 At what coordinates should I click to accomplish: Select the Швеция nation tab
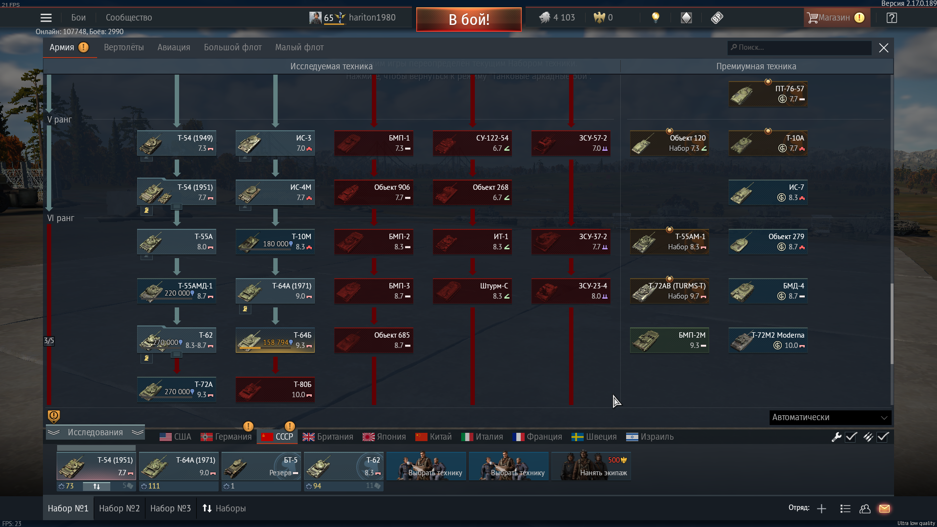coord(594,437)
